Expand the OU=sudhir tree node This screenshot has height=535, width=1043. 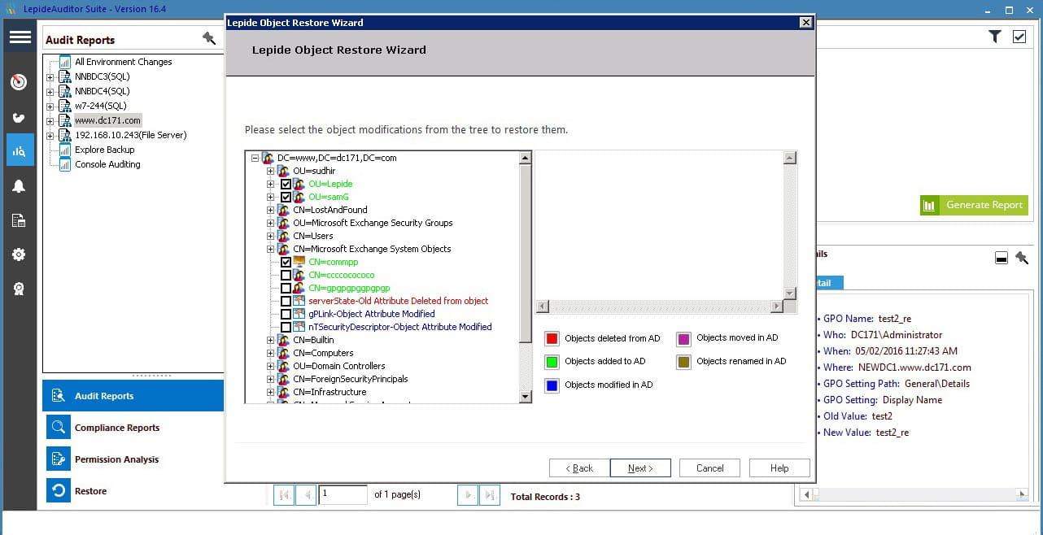(271, 172)
